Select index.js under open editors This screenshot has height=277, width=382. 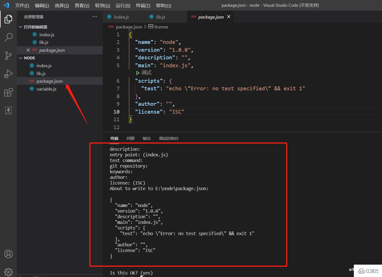point(60,35)
